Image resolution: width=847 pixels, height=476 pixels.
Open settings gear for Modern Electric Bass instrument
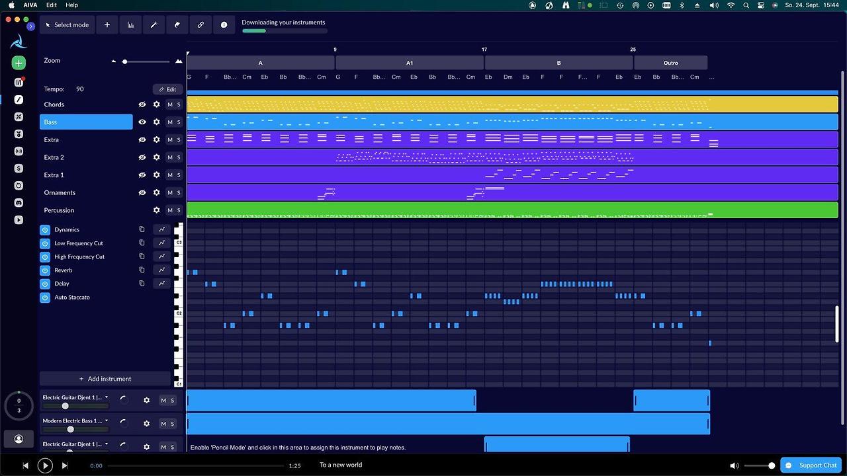click(x=146, y=424)
